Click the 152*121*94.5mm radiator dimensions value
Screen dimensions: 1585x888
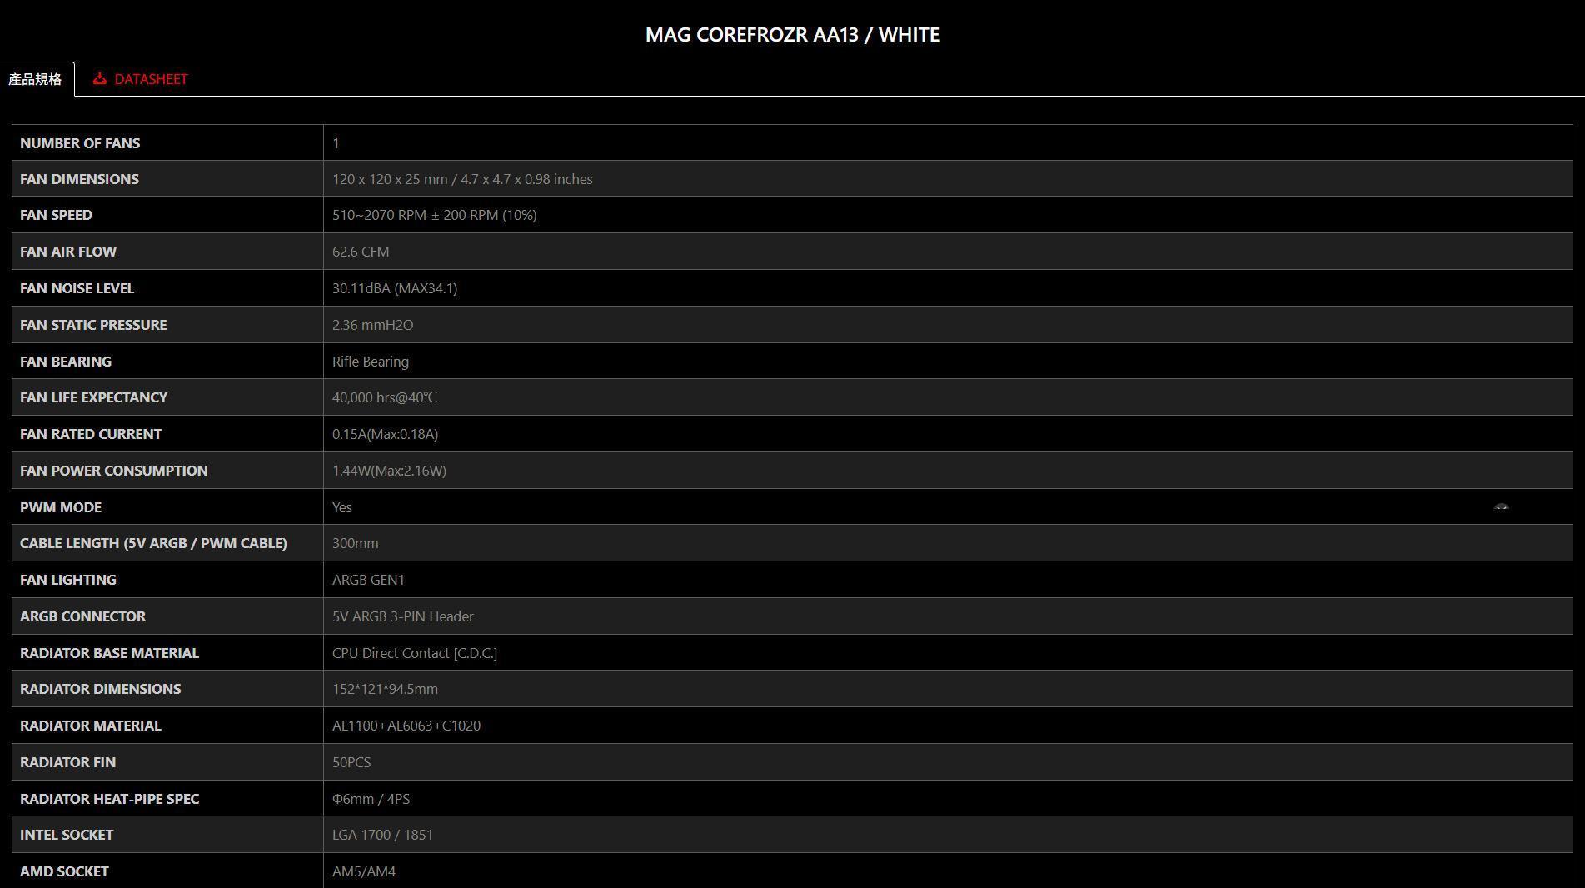(385, 689)
